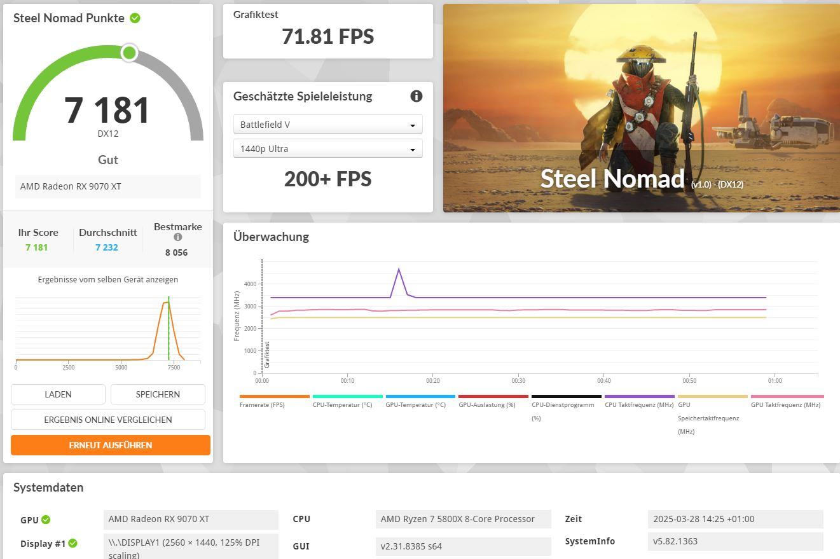This screenshot has height=559, width=840.
Task: Click the Systemdaten GPU value AMD Radeon RX 9070 XT
Action: point(191,519)
